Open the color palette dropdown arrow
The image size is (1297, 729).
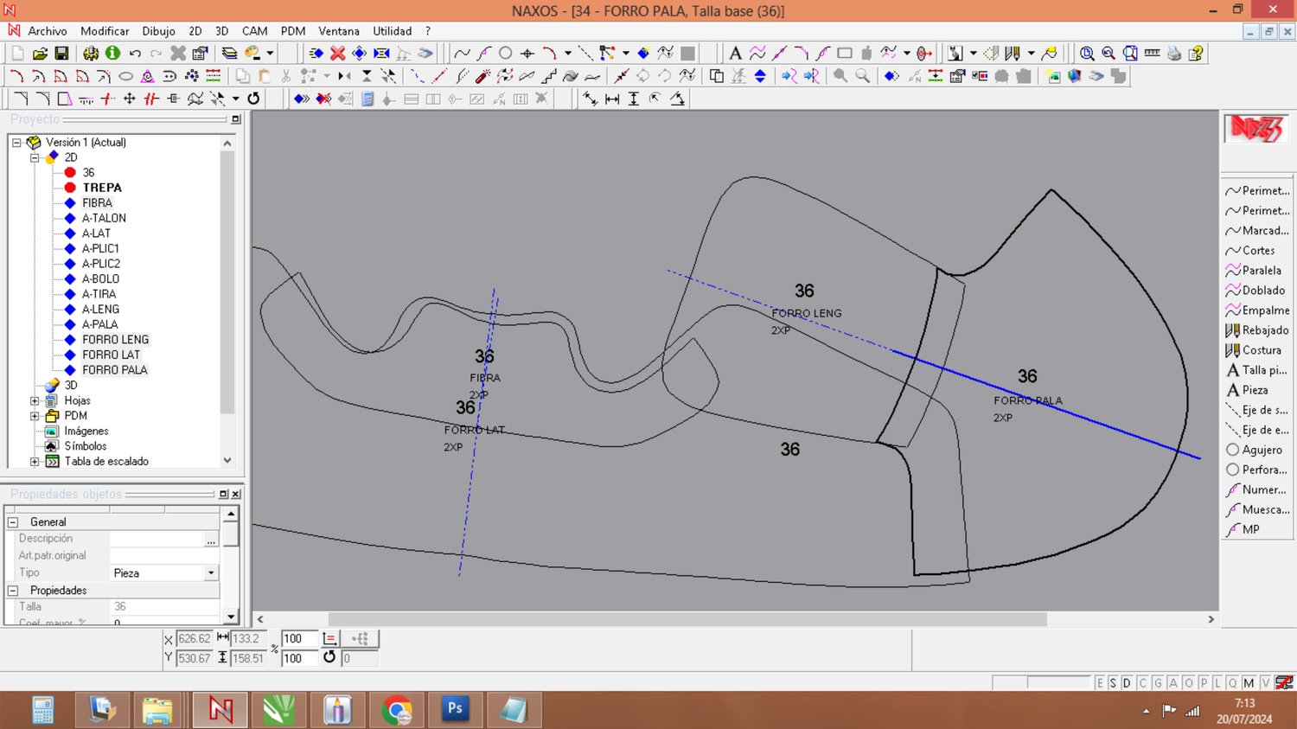pyautogui.click(x=270, y=54)
